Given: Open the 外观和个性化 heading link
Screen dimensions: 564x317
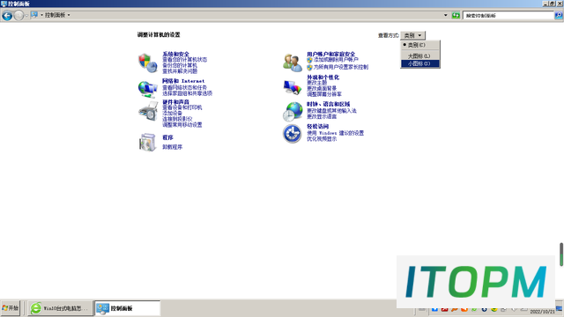Looking at the screenshot, I should pyautogui.click(x=323, y=77).
